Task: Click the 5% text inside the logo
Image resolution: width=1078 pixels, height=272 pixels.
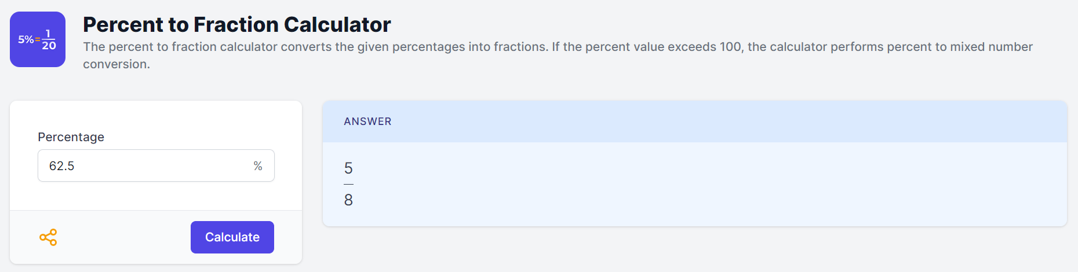Action: 26,39
